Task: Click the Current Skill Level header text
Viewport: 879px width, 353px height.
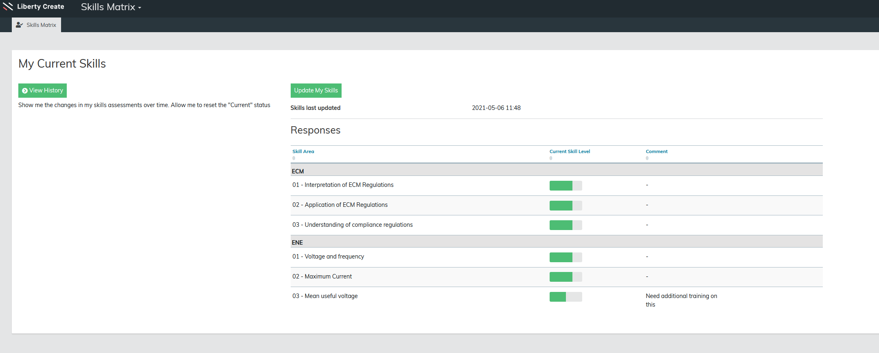Action: pos(569,151)
